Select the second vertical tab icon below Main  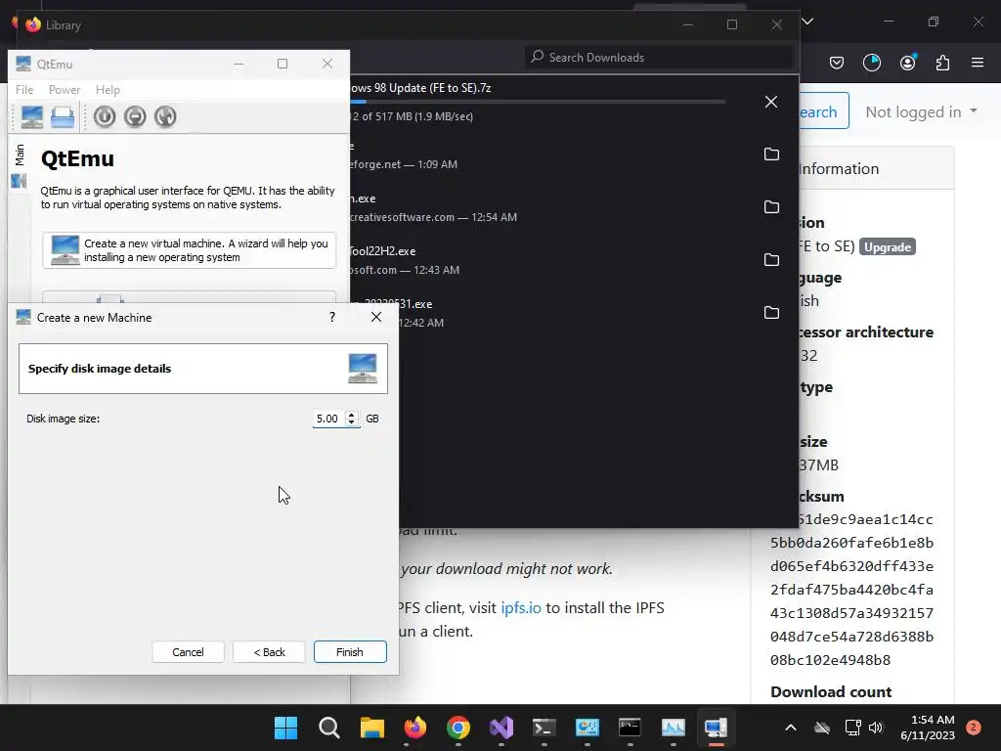(x=20, y=181)
